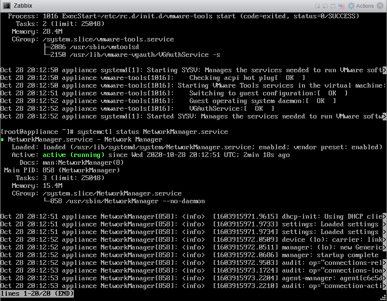
Task: Click the 'agent-manager: agent[c6c5d' log line
Action: [193, 278]
